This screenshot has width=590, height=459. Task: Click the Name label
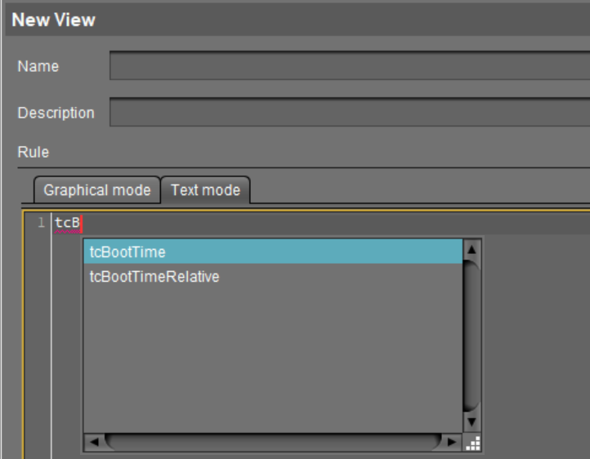click(x=38, y=66)
